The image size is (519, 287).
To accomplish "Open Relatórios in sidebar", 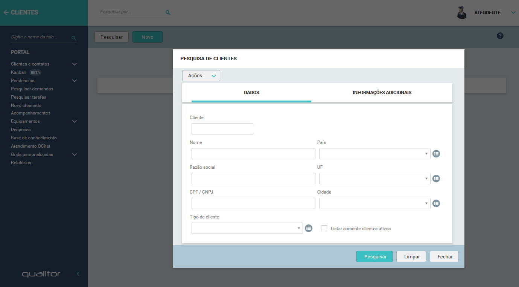I will pyautogui.click(x=21, y=163).
